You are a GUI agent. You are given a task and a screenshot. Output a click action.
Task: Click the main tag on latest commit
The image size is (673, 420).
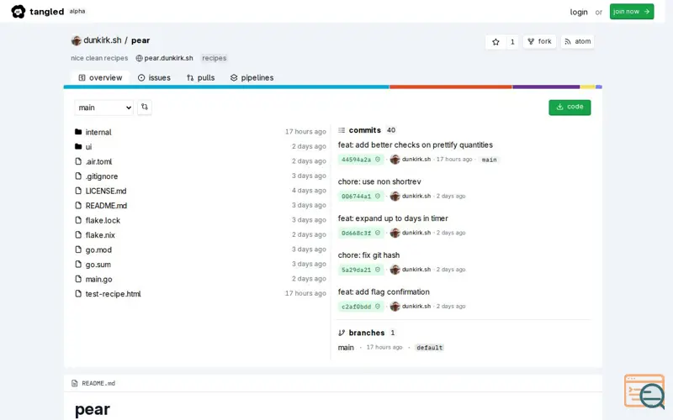489,160
